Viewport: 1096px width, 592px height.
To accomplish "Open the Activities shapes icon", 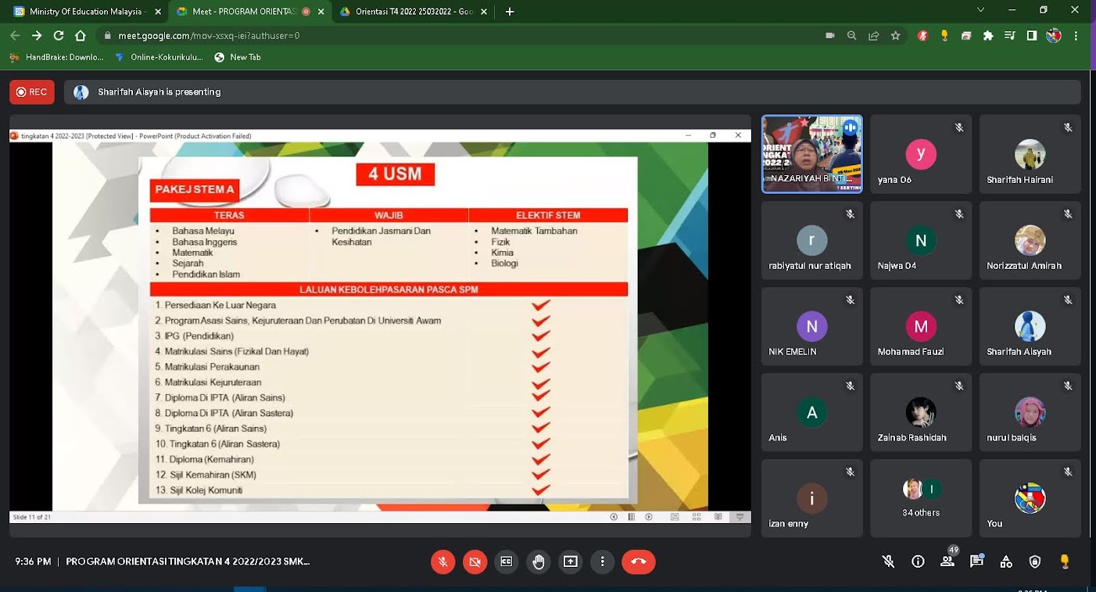I will [x=1006, y=562].
